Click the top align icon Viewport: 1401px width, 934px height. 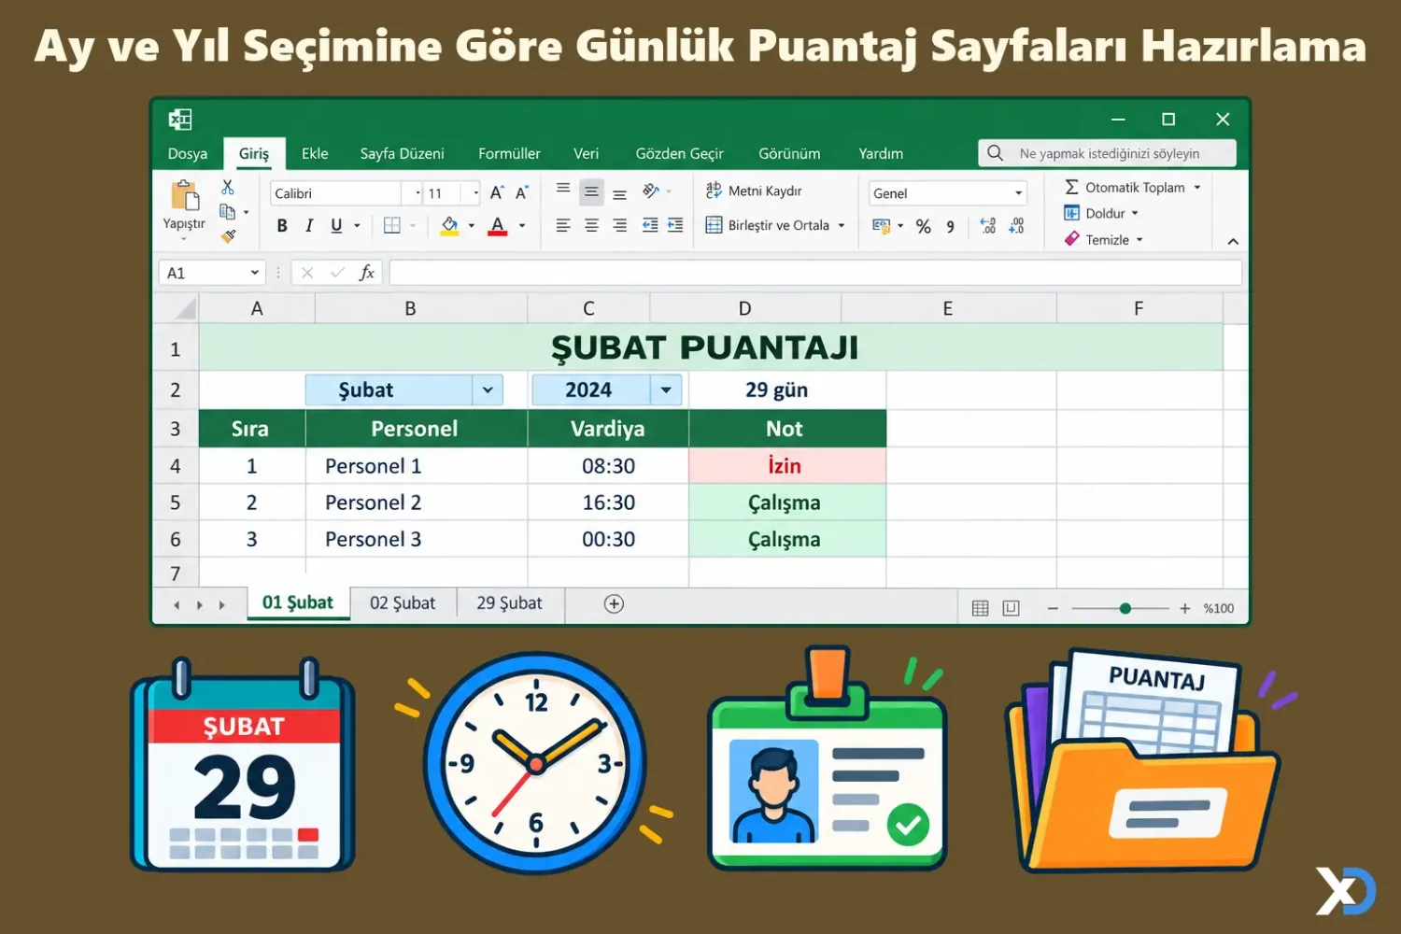click(x=563, y=189)
